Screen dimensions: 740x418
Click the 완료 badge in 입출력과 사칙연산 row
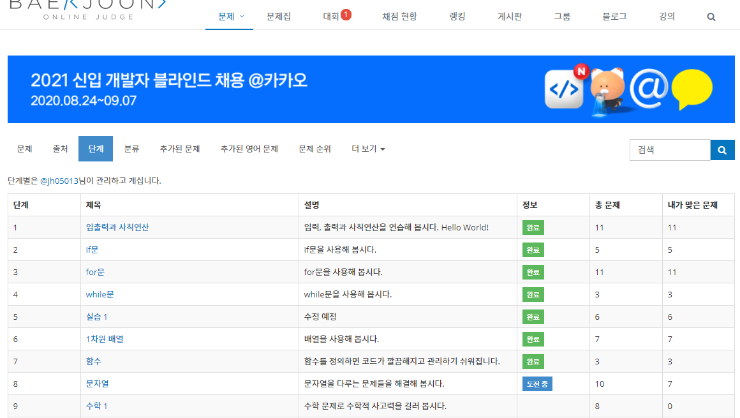click(x=533, y=228)
